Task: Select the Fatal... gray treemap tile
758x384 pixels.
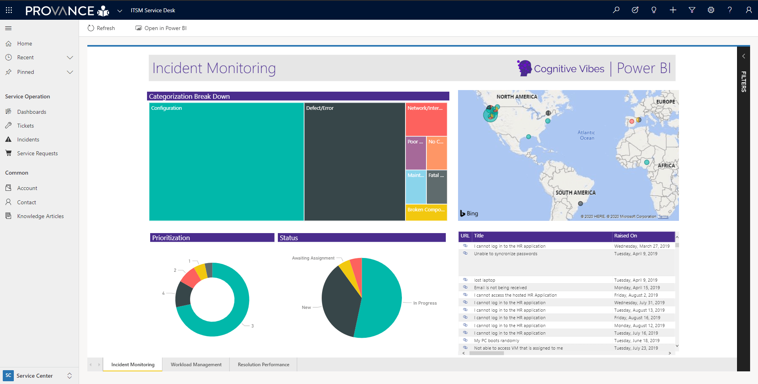Action: (x=437, y=187)
